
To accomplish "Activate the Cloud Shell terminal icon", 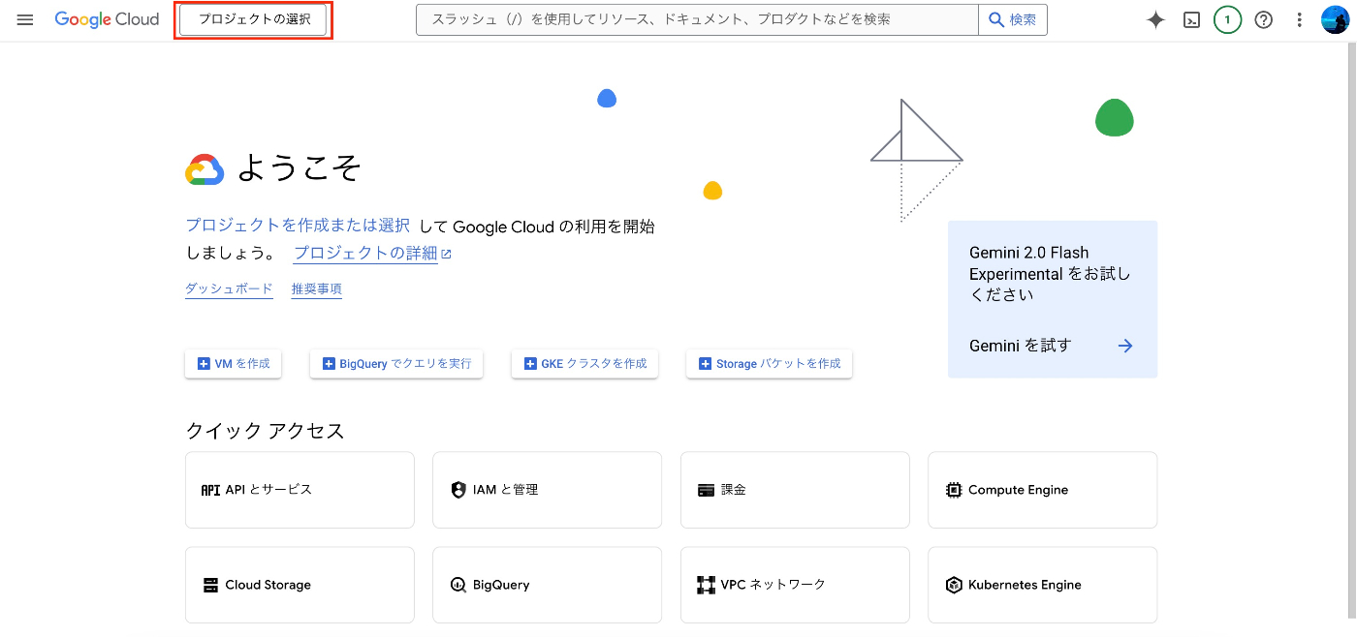I will click(x=1192, y=19).
